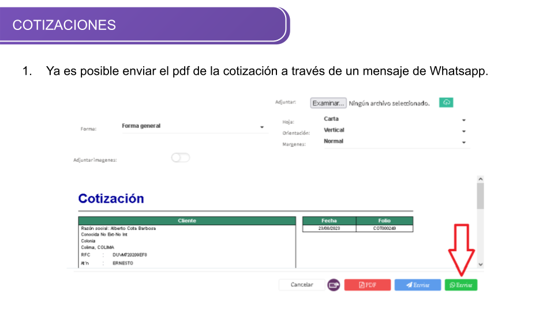This screenshot has height=311, width=554.
Task: Click the Adjuntar label
Action: (286, 103)
